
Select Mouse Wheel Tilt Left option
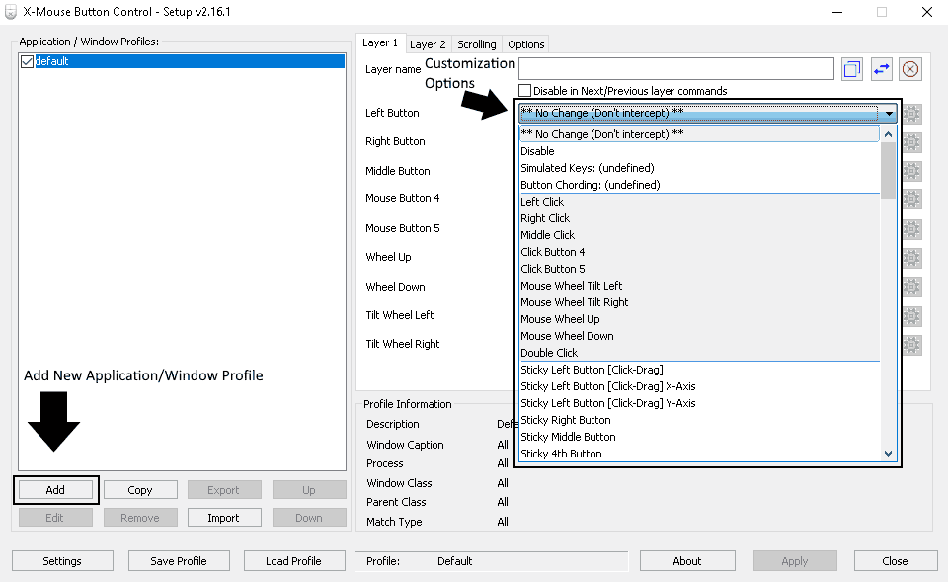click(699, 286)
